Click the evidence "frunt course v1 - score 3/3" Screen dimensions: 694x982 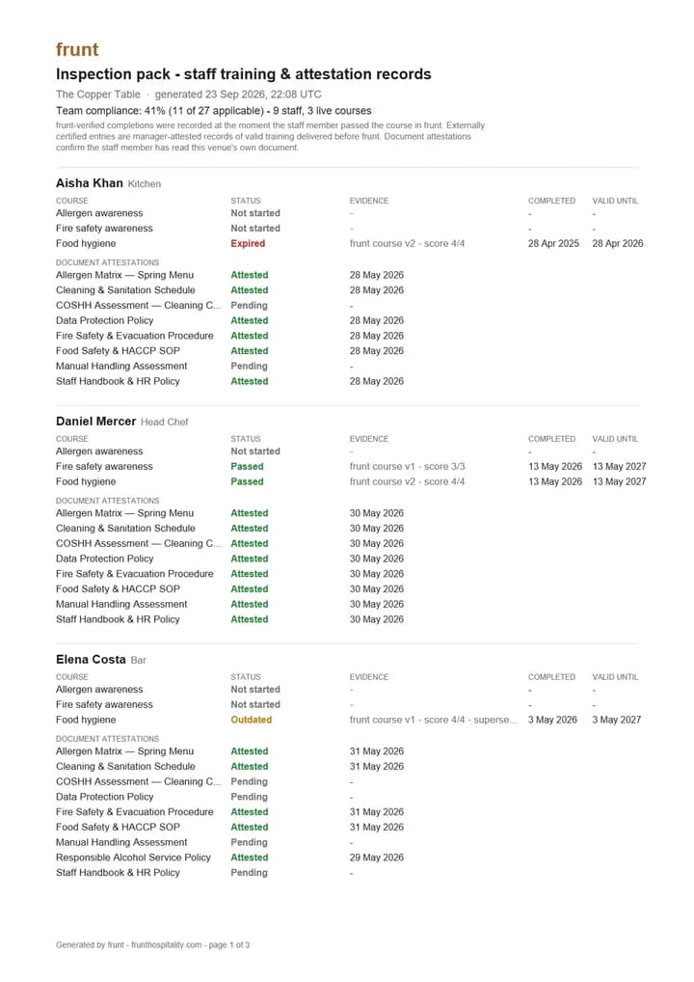407,467
